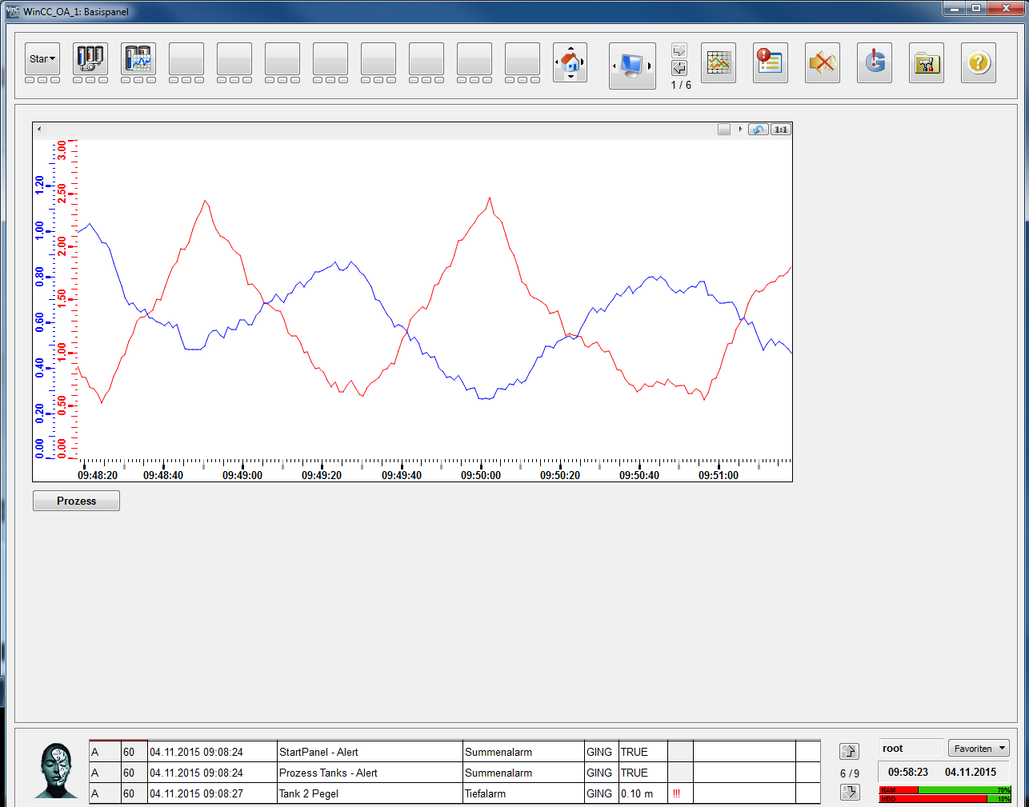Screen dimensions: 1029x807
Task: Open the help question mark icon
Action: point(978,62)
